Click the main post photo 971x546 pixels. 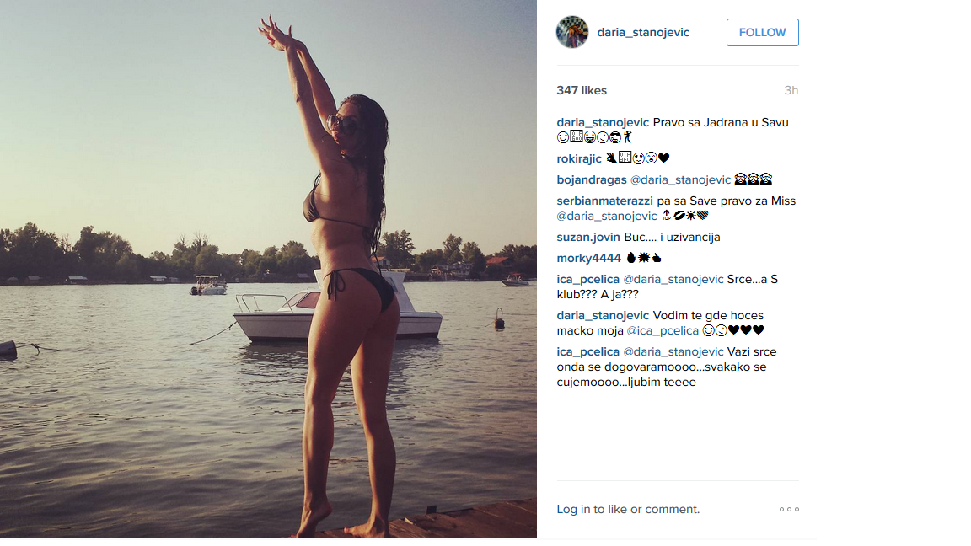[268, 269]
